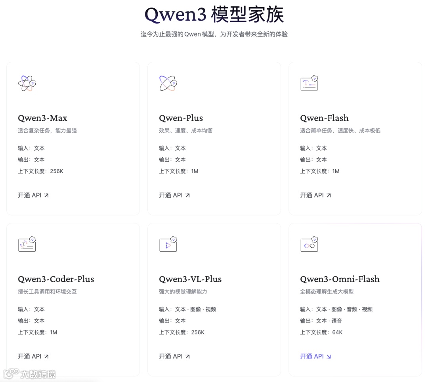Select the Qwen3-Coder-Plus card title

pos(56,279)
